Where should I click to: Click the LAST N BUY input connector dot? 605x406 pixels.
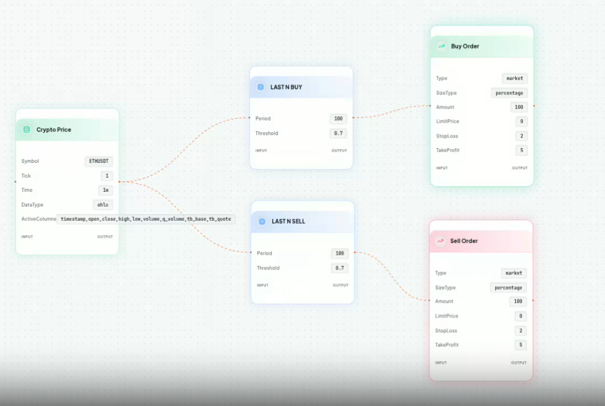[x=250, y=118]
